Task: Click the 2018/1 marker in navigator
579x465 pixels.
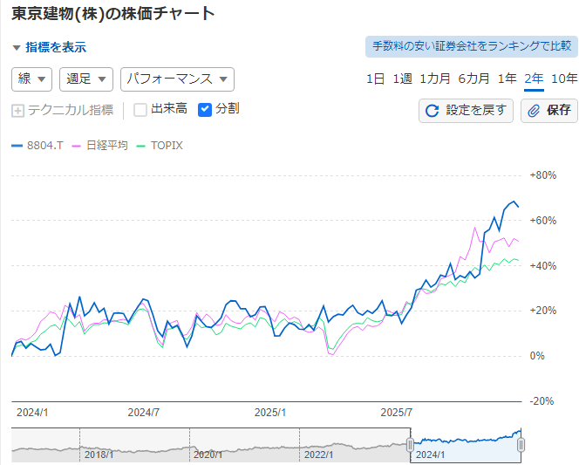Action: [99, 455]
